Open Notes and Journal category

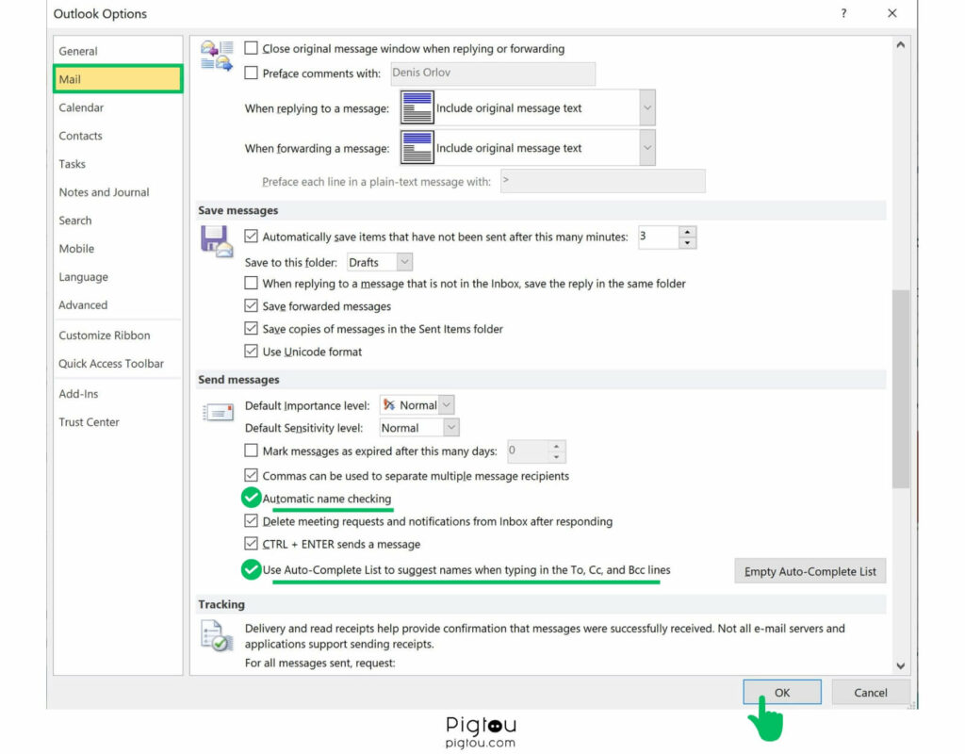[x=118, y=192]
